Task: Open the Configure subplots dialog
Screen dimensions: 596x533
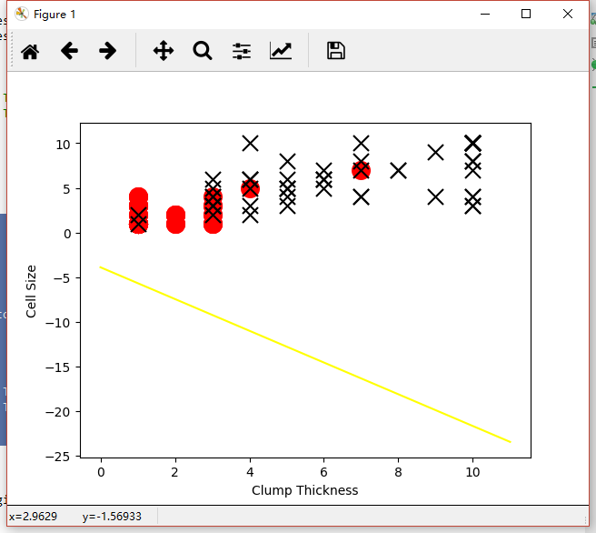Action: click(x=242, y=51)
